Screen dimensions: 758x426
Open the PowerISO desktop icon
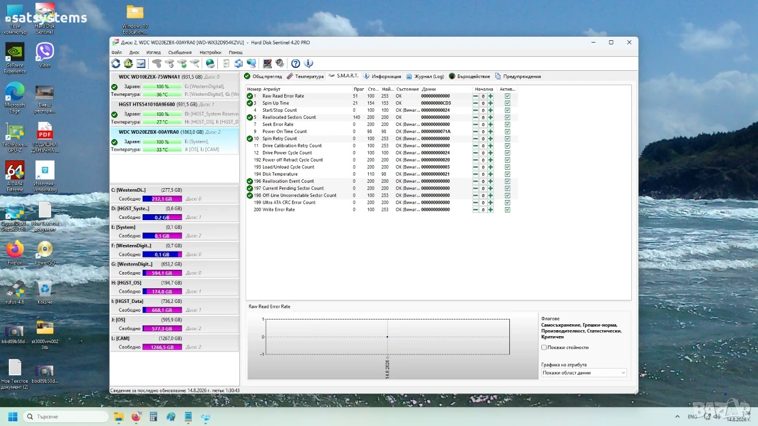click(45, 253)
